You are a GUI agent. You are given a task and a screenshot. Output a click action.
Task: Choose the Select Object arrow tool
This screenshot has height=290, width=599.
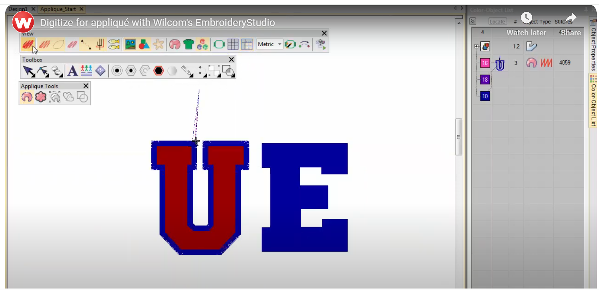[x=28, y=71]
